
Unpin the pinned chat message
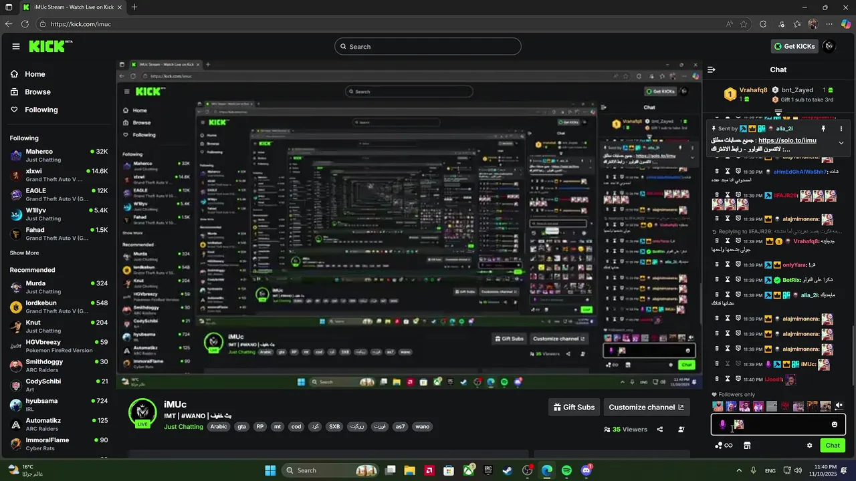point(823,128)
